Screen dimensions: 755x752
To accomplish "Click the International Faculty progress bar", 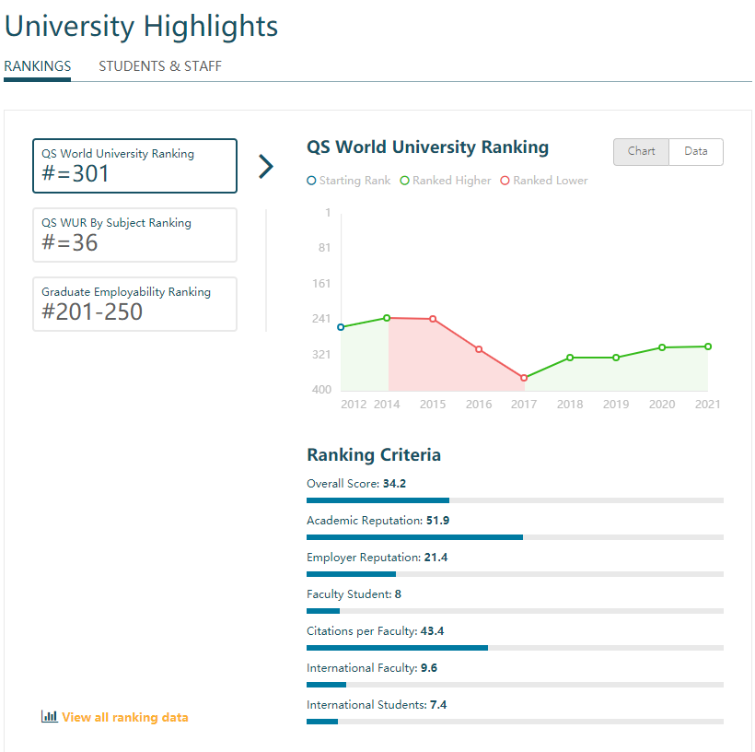I will pyautogui.click(x=515, y=685).
